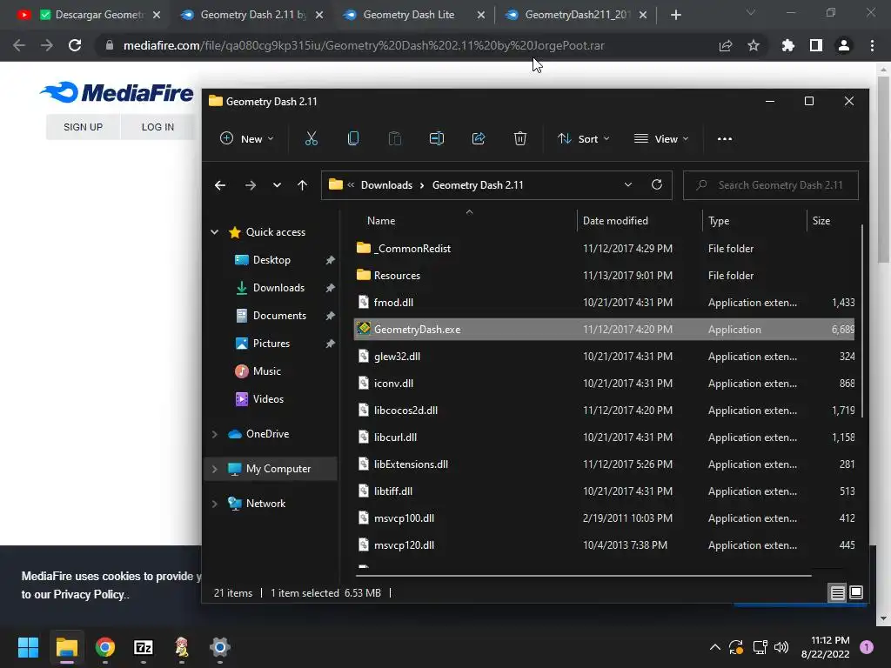Open Chrome three-dot menu

tap(872, 45)
